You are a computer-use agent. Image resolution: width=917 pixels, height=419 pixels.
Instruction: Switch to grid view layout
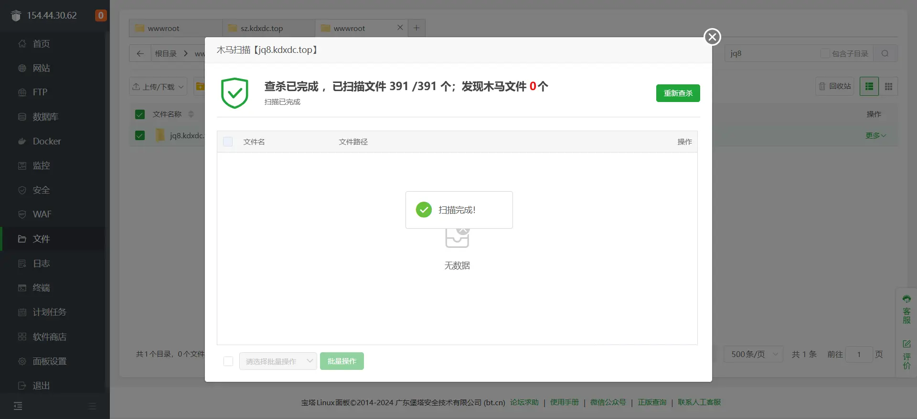tap(888, 86)
